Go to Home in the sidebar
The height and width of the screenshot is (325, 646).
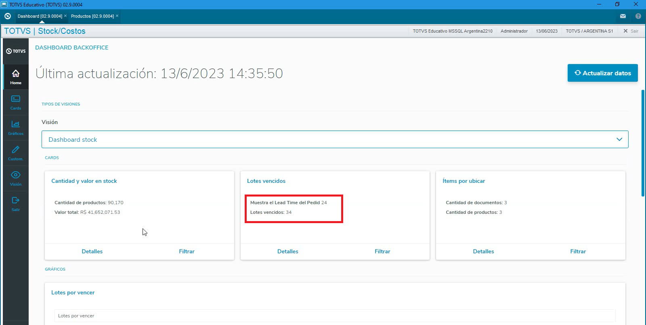coord(16,77)
